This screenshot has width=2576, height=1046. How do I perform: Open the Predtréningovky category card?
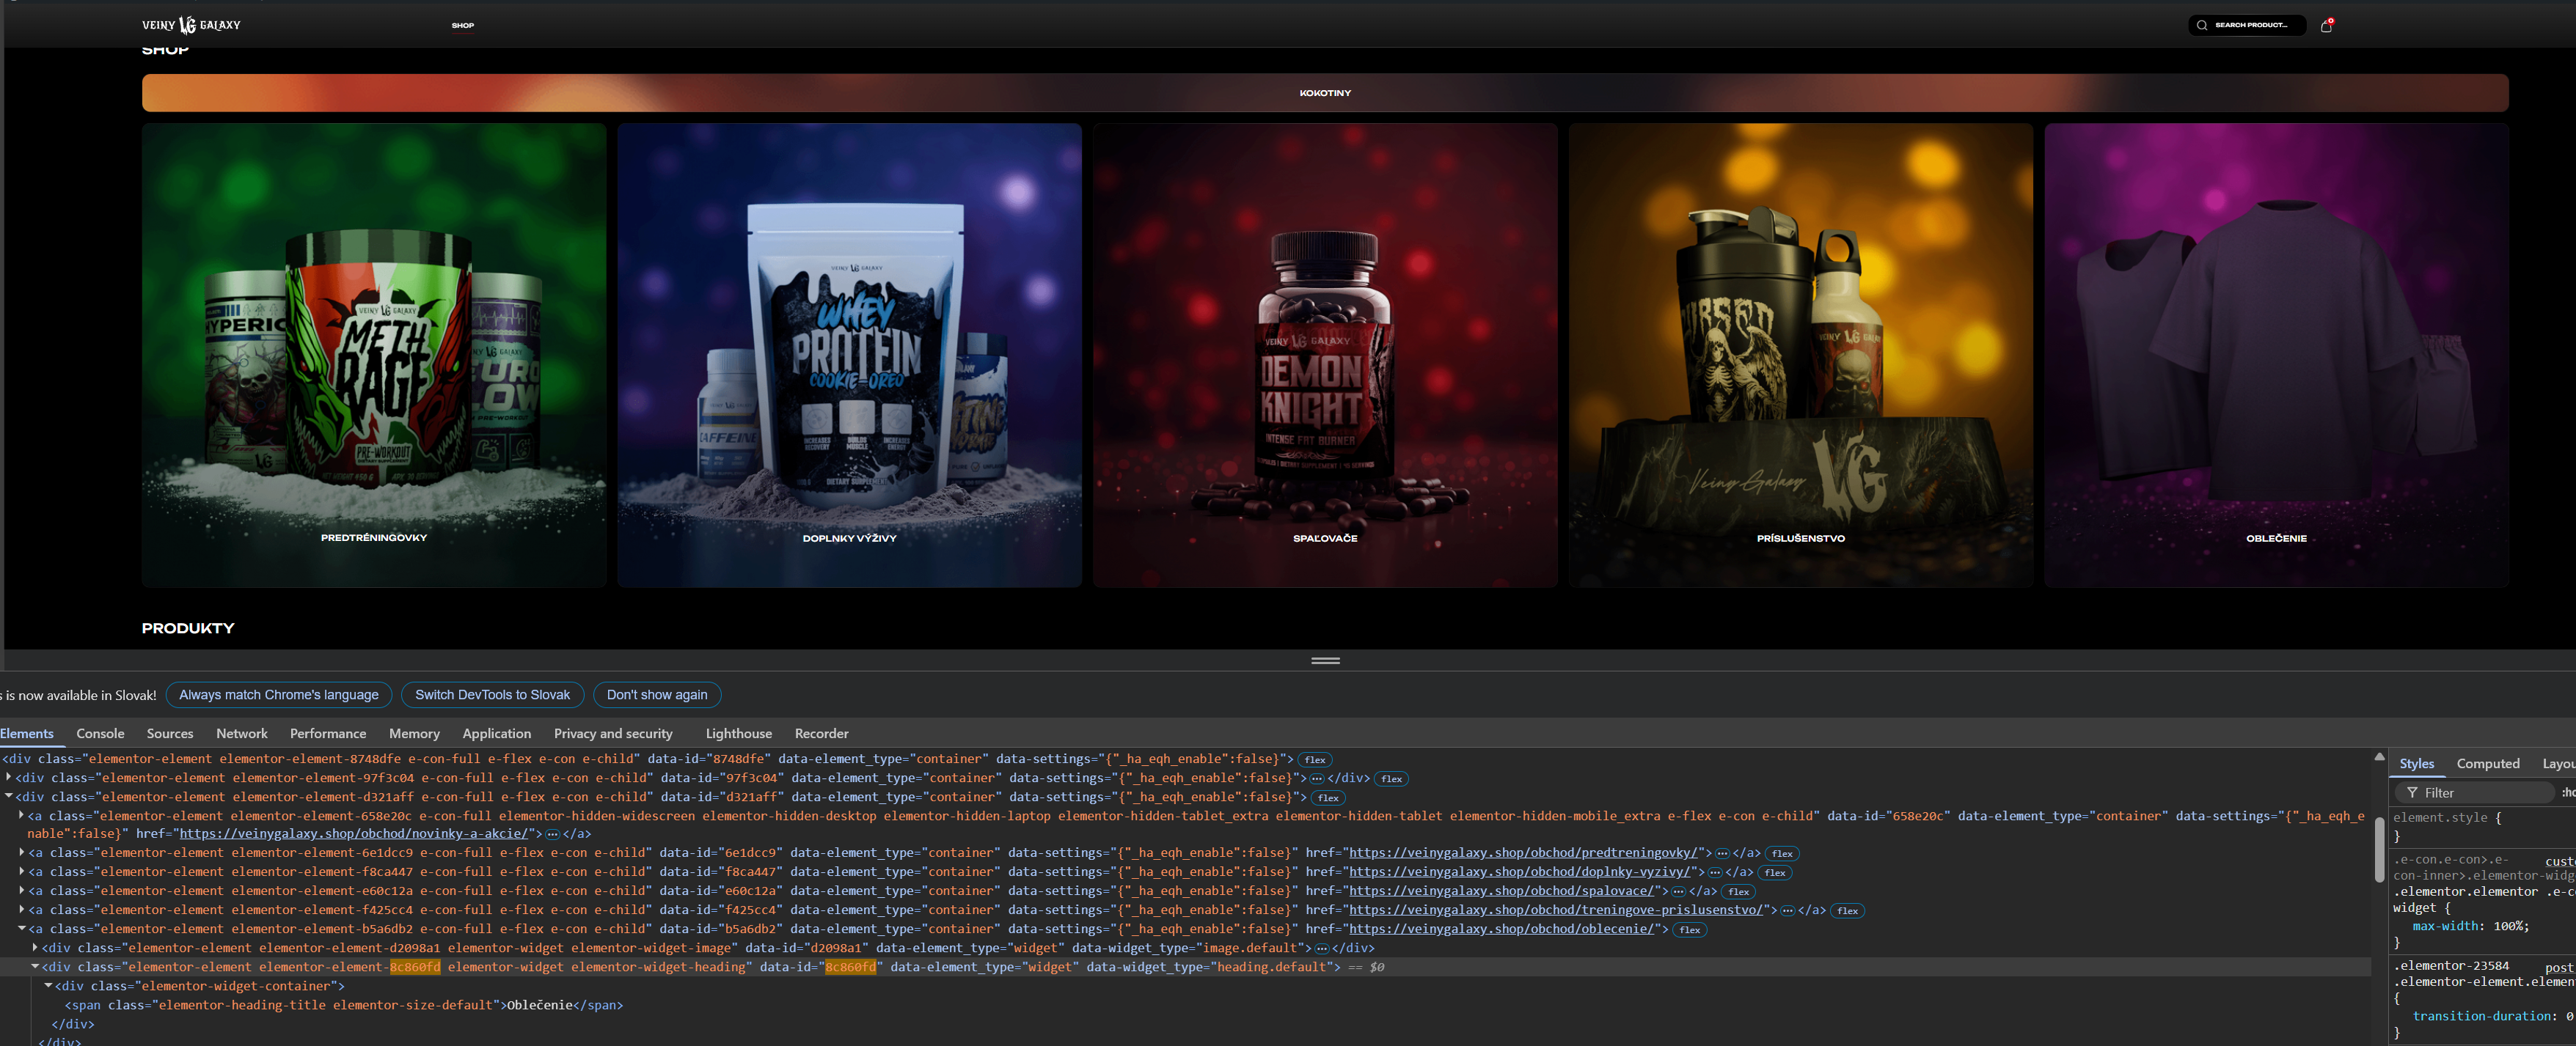tap(374, 355)
